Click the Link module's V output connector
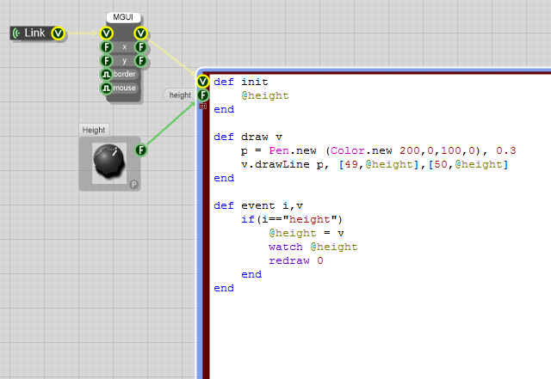Viewport: 551px width, 379px height. pos(58,34)
